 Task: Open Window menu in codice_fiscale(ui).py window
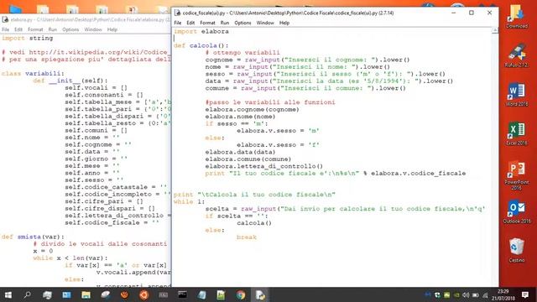(x=265, y=23)
